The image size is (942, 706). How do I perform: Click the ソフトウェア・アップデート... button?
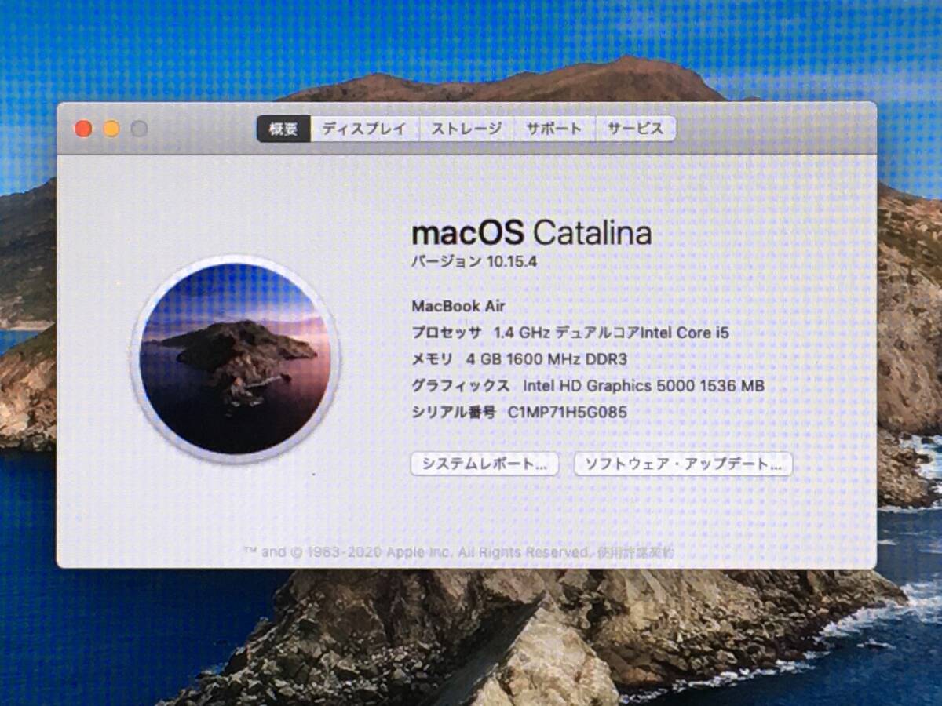tap(684, 464)
